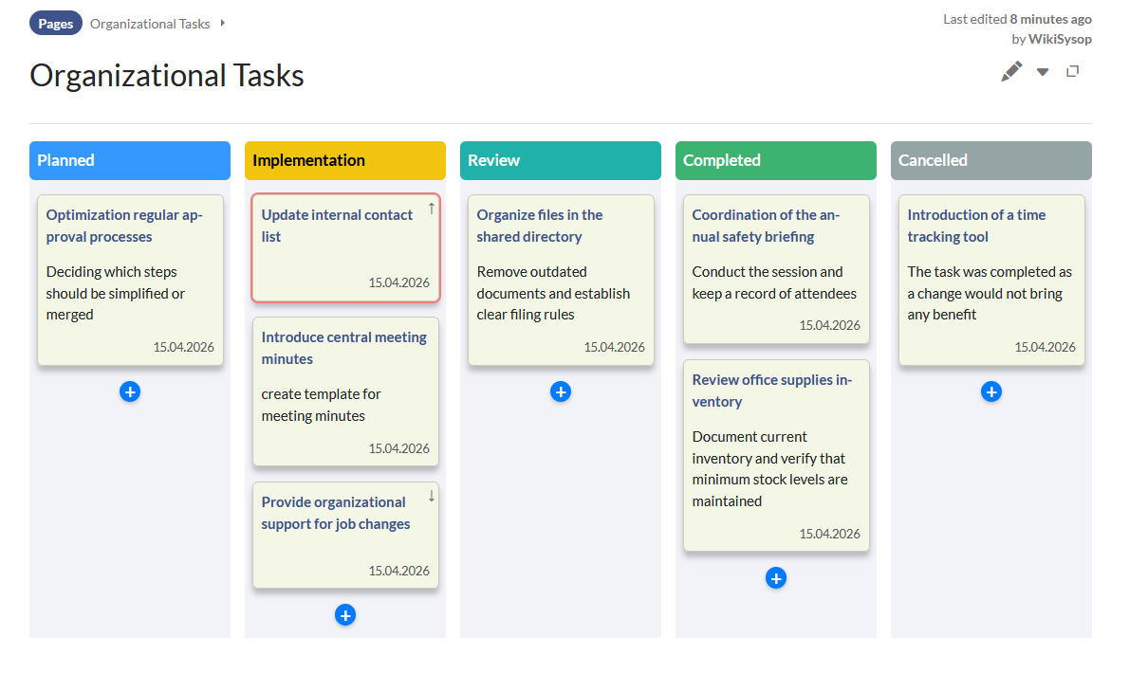Add a card to Planned column

coord(130,391)
